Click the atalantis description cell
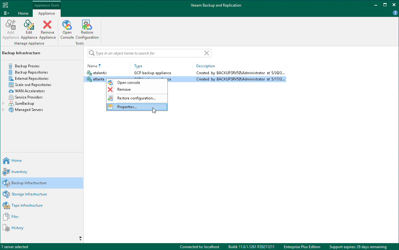399x250 pixels. click(240, 73)
